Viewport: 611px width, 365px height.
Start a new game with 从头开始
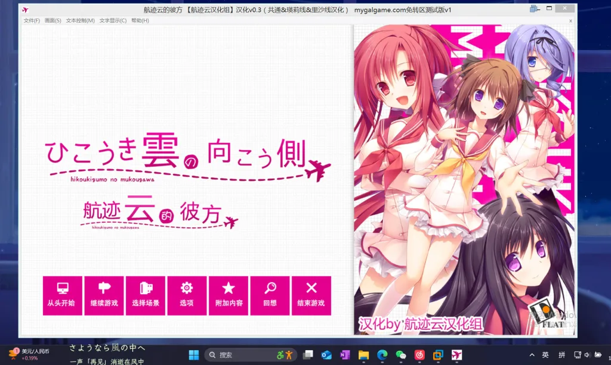click(x=61, y=295)
